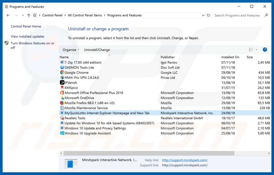Viewport: 274px width, 175px height.
Task: Open Turn Windows features on or off
Action: 33,45
